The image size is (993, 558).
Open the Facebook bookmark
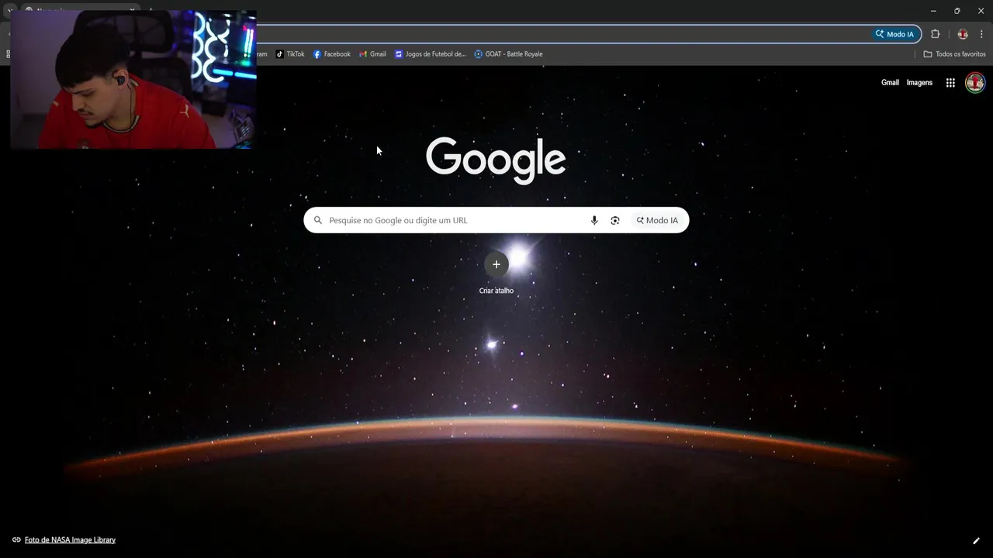click(x=332, y=54)
